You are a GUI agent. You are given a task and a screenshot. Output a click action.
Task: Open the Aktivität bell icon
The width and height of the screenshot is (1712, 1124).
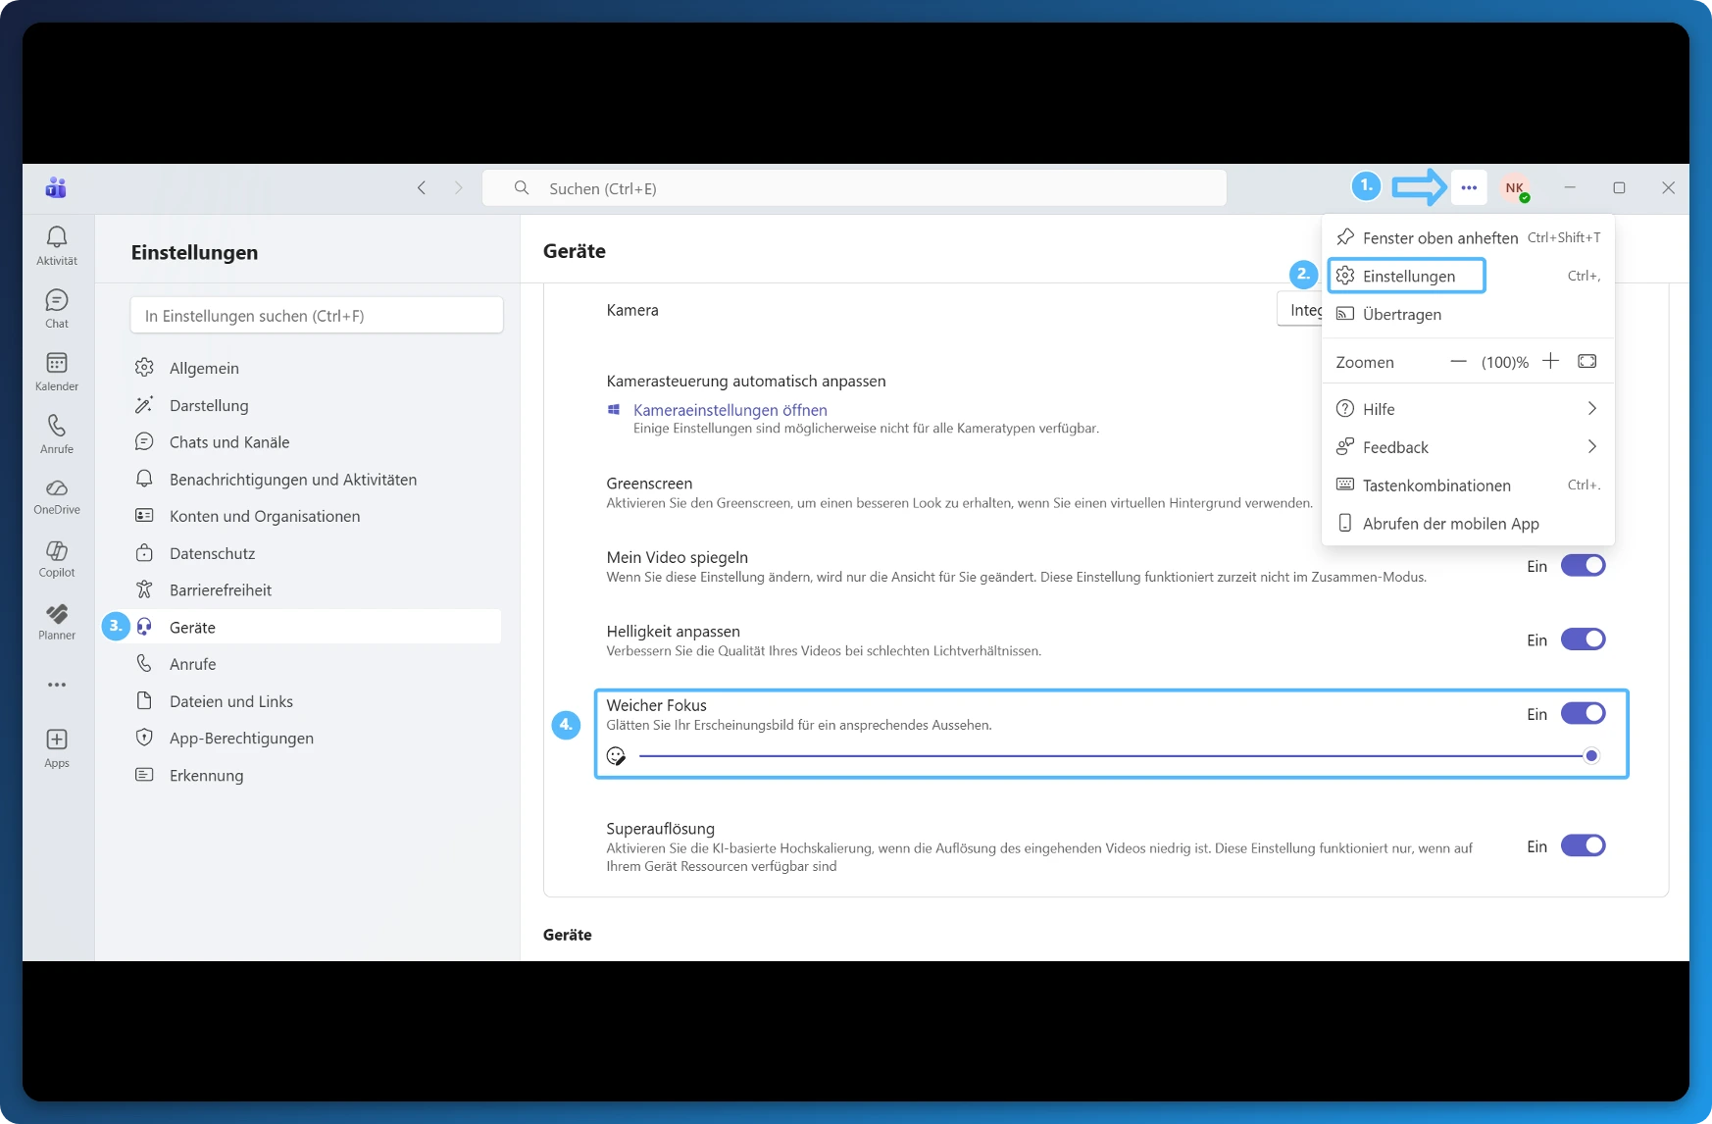coord(57,237)
